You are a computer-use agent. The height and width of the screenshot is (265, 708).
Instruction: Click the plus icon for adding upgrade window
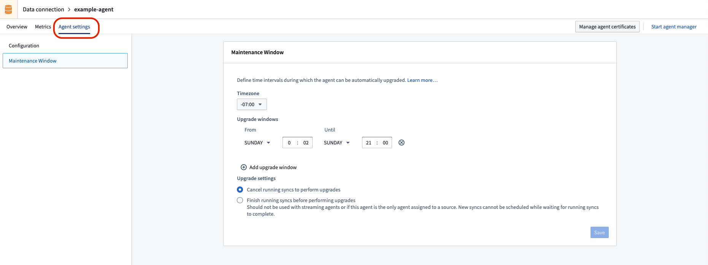tap(244, 167)
